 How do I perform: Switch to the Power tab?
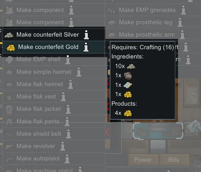143,160
